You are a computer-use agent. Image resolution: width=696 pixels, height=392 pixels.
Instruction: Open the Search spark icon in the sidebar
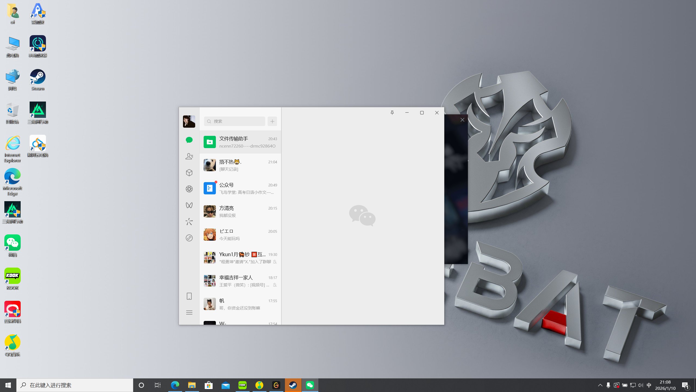pyautogui.click(x=189, y=222)
